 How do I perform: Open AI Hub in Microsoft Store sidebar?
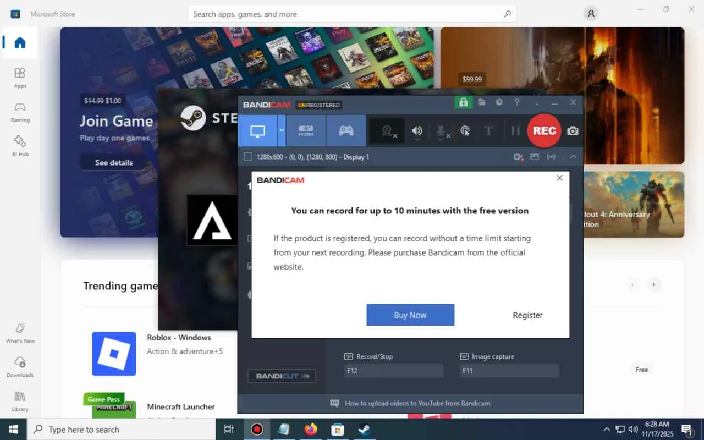tap(20, 146)
